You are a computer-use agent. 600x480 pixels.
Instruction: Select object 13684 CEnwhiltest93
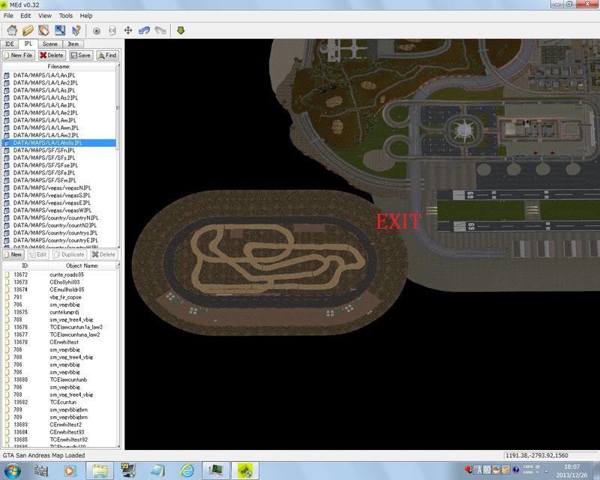point(59,432)
